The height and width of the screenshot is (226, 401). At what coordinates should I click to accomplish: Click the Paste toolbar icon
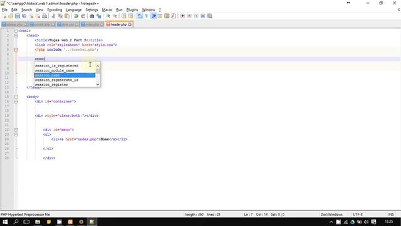pyautogui.click(x=67, y=16)
